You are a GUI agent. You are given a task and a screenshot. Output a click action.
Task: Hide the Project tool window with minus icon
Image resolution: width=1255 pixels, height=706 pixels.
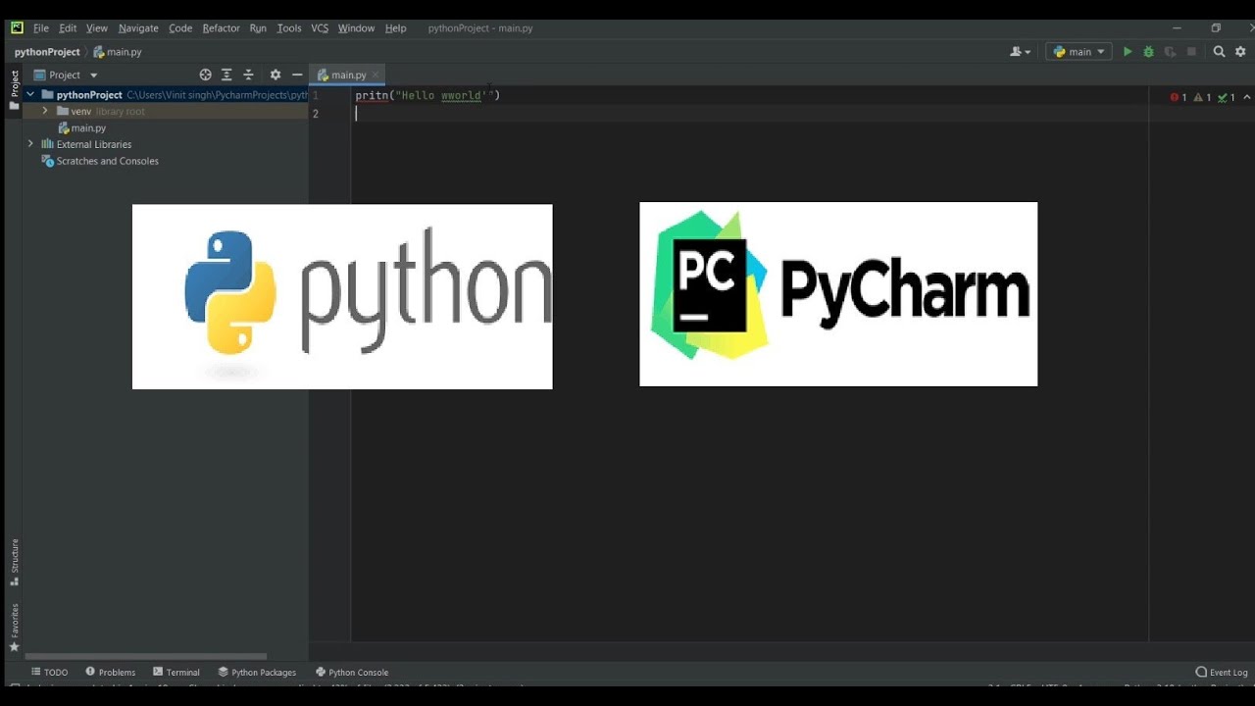(x=297, y=75)
